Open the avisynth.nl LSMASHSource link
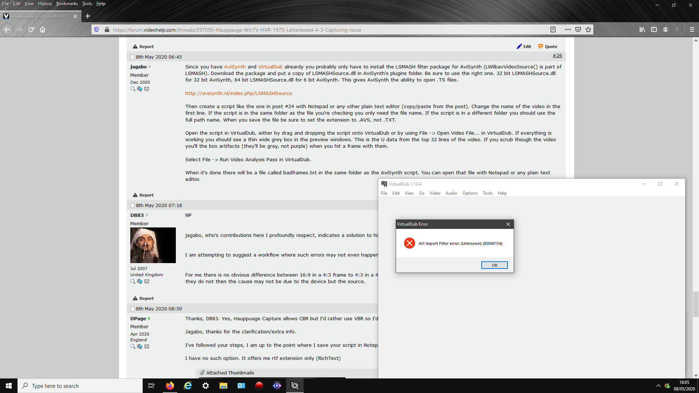Image resolution: width=699 pixels, height=393 pixels. (x=238, y=93)
